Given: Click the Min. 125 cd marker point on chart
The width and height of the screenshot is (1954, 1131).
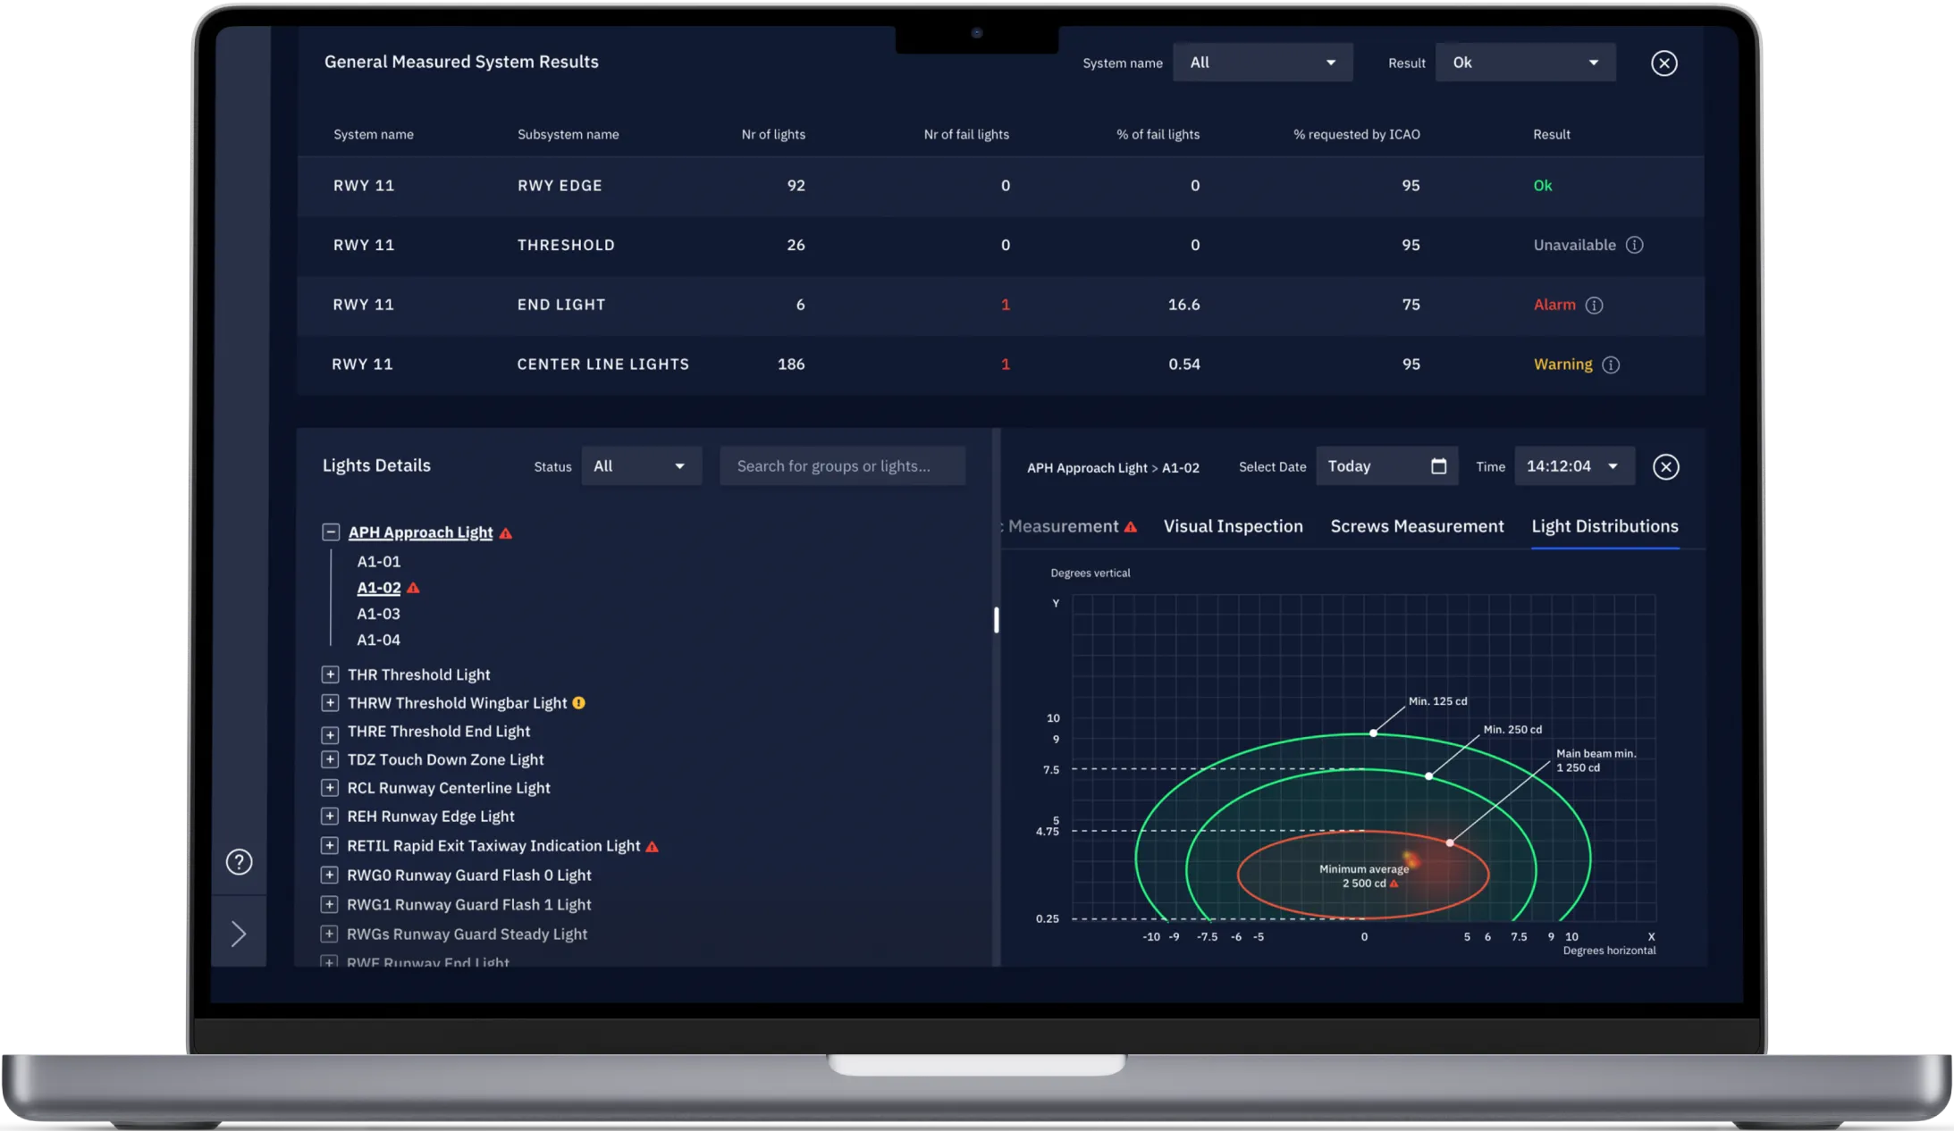Looking at the screenshot, I should pos(1374,733).
